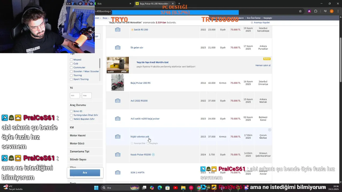This screenshot has width=342, height=192.
Task: Open the Kazalı Pulsar RS200 listing
Action: point(141,155)
